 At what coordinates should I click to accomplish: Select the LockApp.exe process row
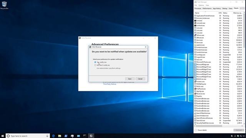(x=218, y=55)
